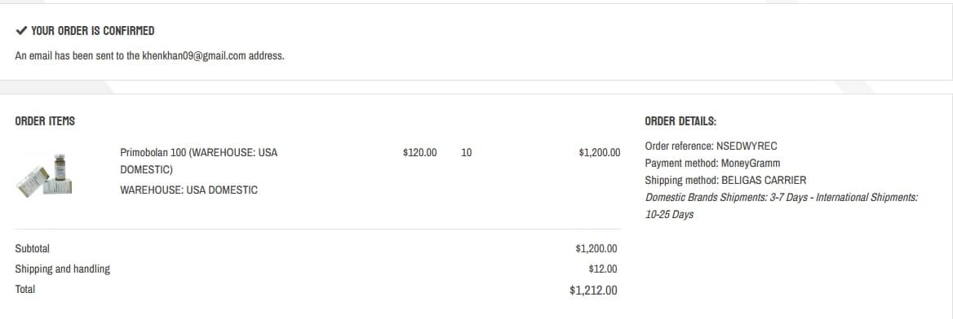This screenshot has height=319, width=953.
Task: Click the Order Details heading
Action: (x=680, y=120)
